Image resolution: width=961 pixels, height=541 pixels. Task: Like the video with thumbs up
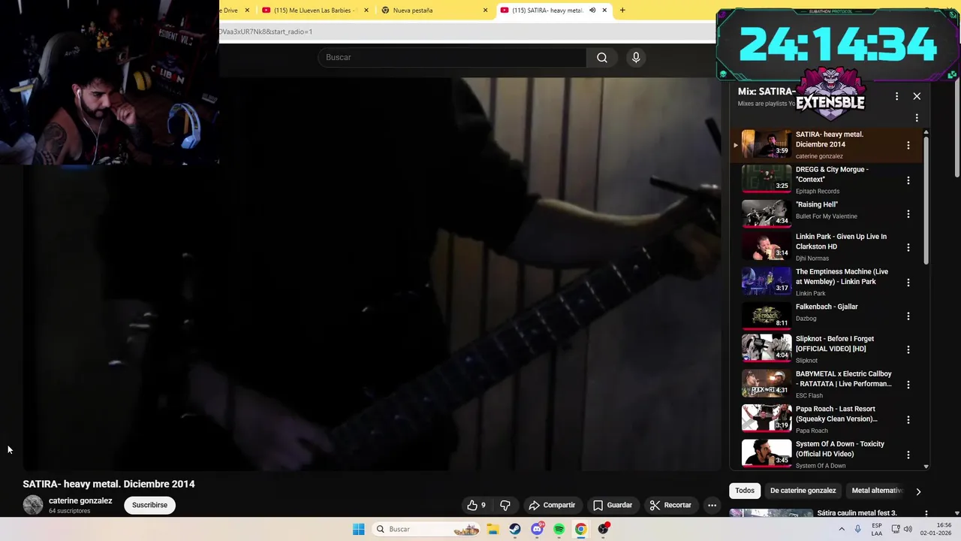pyautogui.click(x=476, y=505)
